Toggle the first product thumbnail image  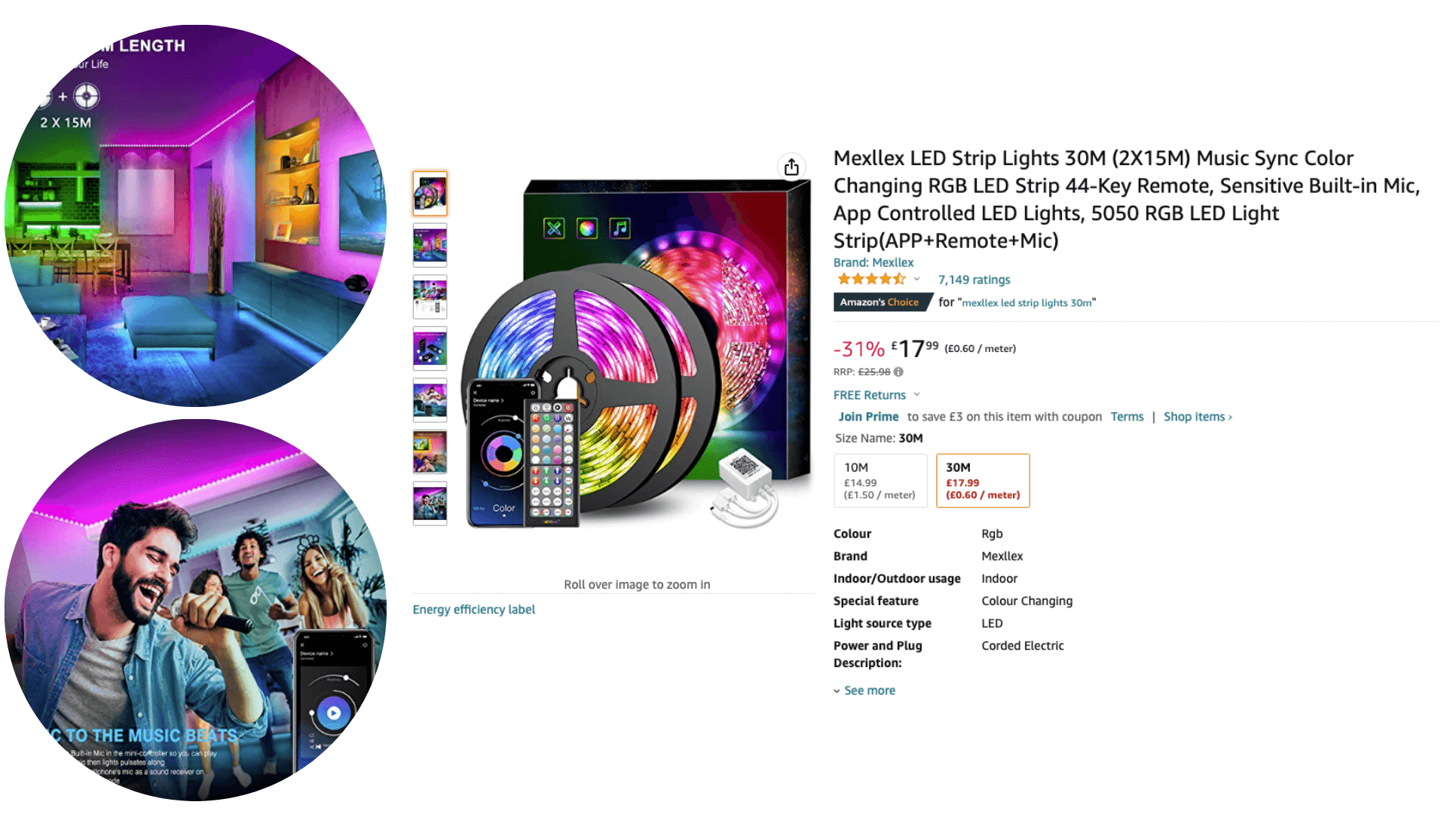430,191
